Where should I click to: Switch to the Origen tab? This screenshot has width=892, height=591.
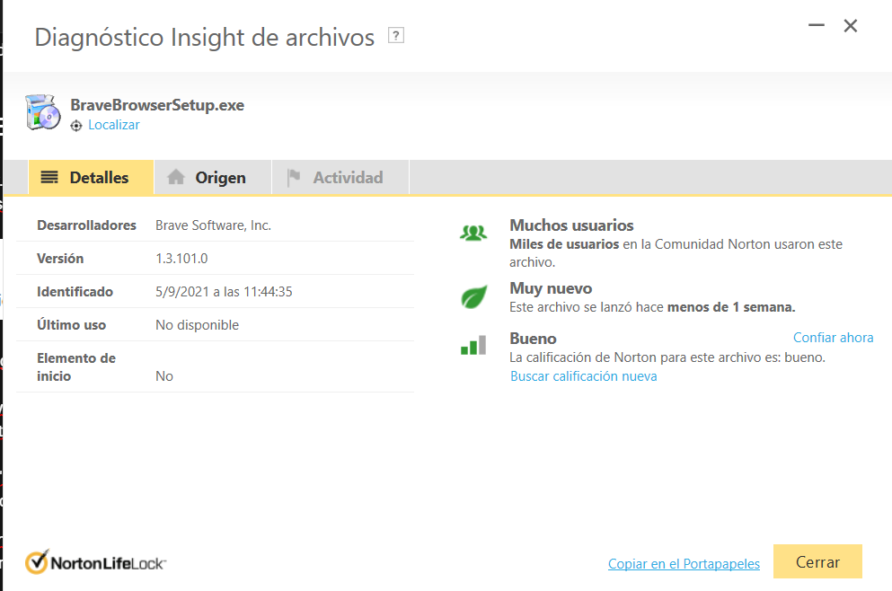click(213, 178)
